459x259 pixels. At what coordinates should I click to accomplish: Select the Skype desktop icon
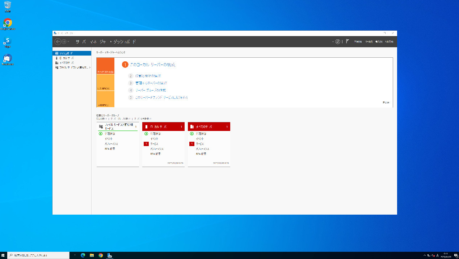[8, 42]
